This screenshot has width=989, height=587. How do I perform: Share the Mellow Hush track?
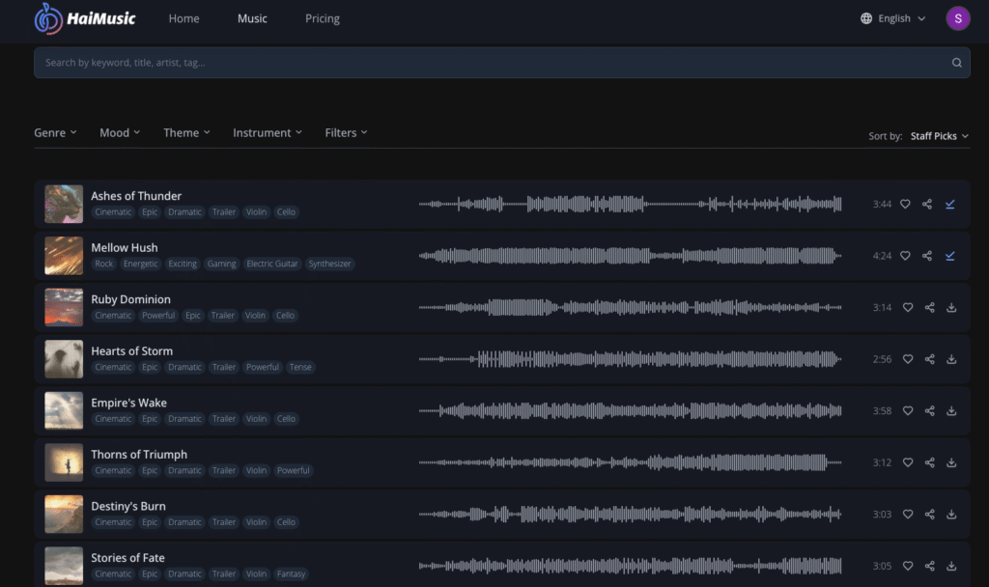[x=927, y=255]
